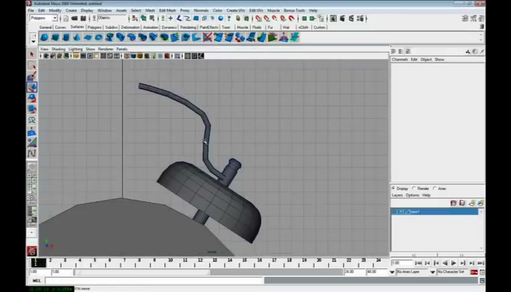Click the Objects selection mode field
The height and width of the screenshot is (292, 511).
tap(112, 18)
